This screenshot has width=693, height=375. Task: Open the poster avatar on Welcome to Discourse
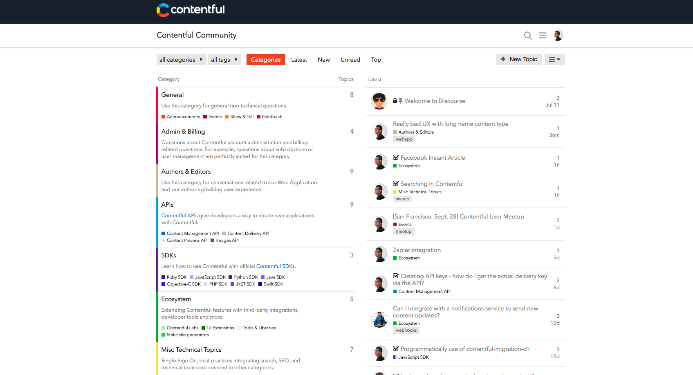click(x=379, y=101)
